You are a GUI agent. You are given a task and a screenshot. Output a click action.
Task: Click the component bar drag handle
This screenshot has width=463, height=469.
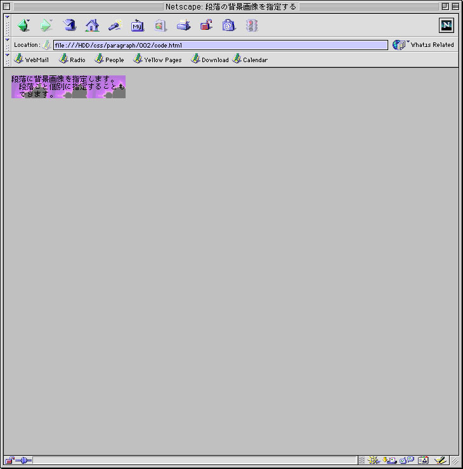click(362, 460)
